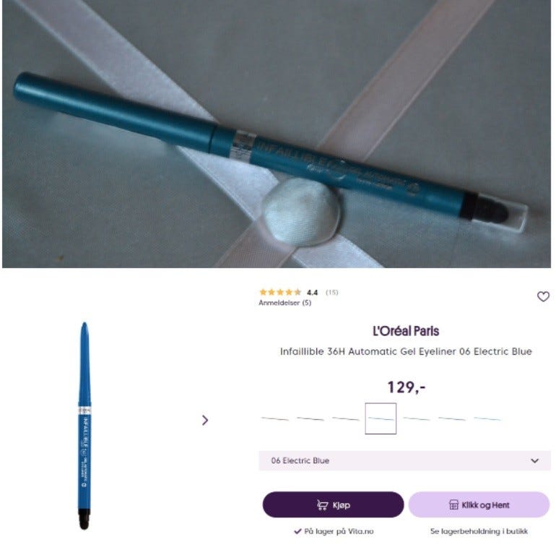Select the last eyeliner shade swatch

[x=487, y=418]
